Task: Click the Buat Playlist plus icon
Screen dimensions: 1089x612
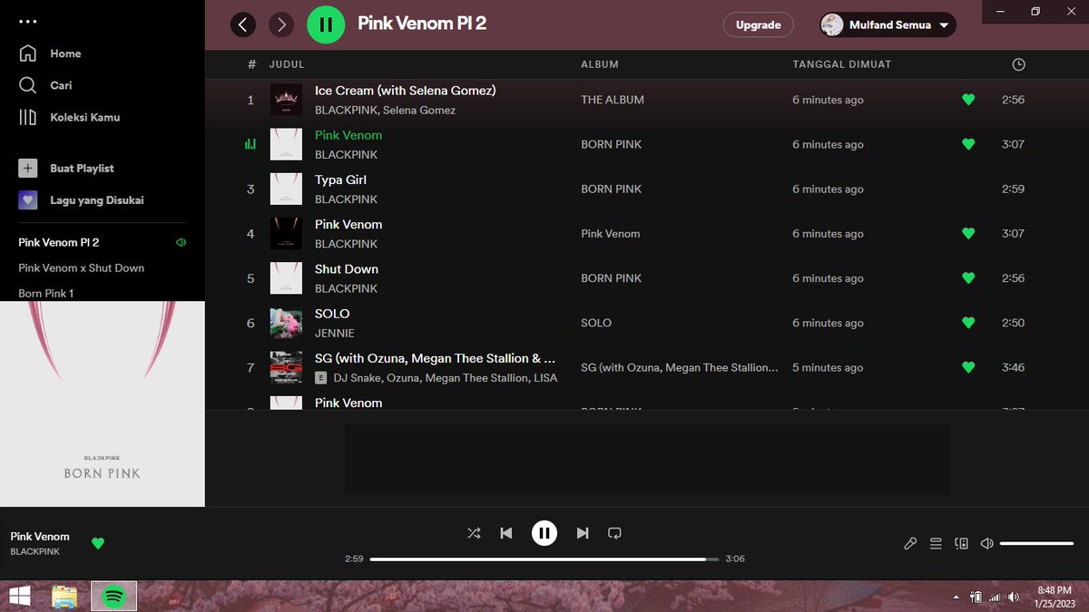Action: pos(28,169)
